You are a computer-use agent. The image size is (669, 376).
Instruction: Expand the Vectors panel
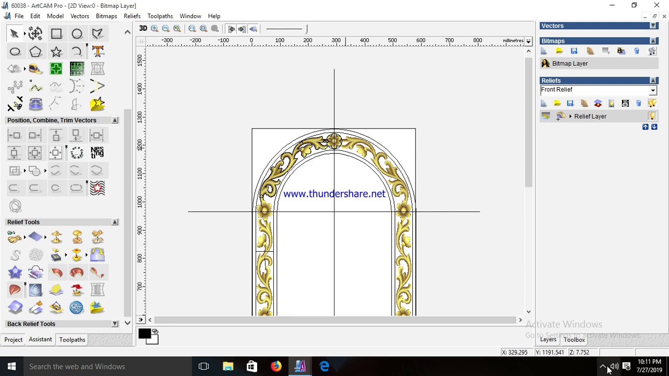(653, 26)
